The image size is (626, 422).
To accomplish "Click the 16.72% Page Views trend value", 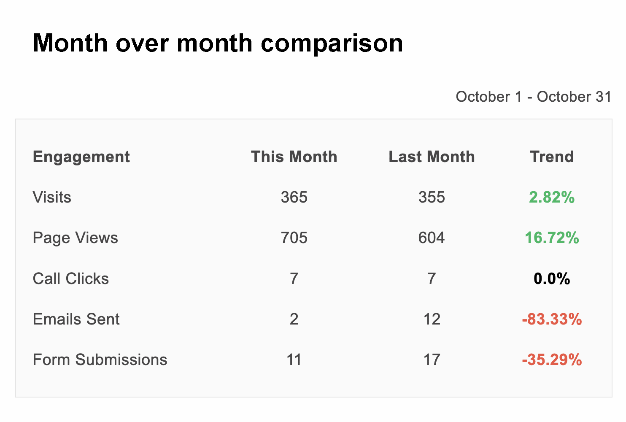I will (552, 238).
